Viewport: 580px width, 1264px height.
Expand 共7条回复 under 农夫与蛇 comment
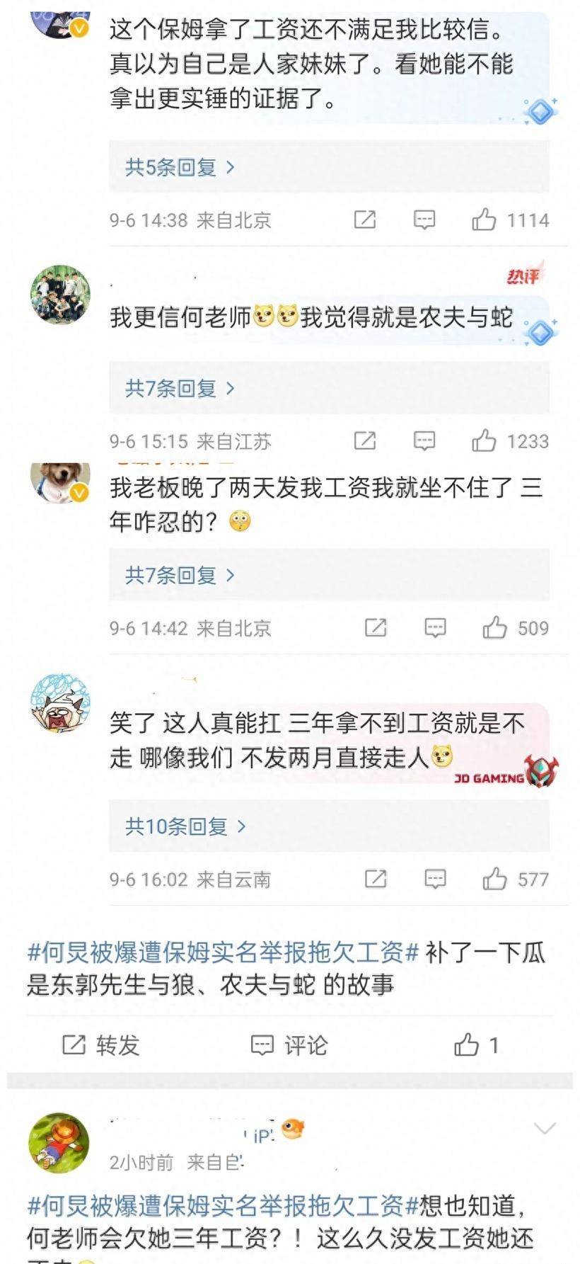(x=180, y=388)
